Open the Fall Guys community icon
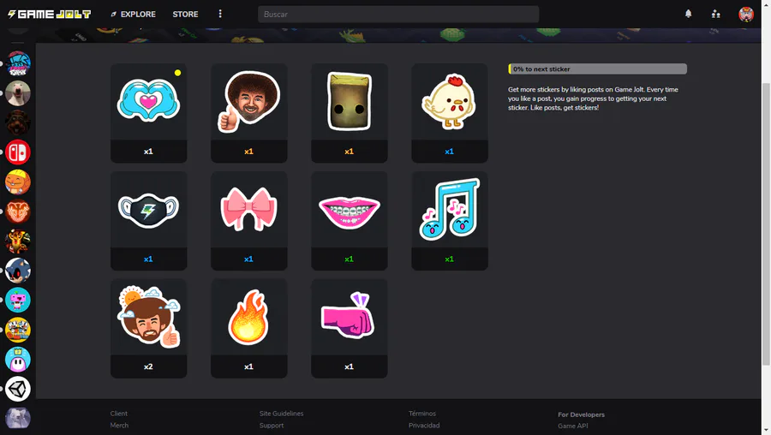This screenshot has height=435, width=771. 18,360
